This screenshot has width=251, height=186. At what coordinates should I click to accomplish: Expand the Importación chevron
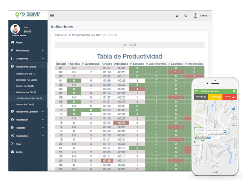coord(43,120)
